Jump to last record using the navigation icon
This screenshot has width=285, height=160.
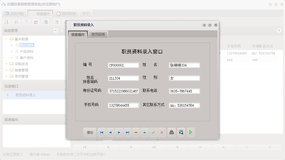click(x=127, y=132)
